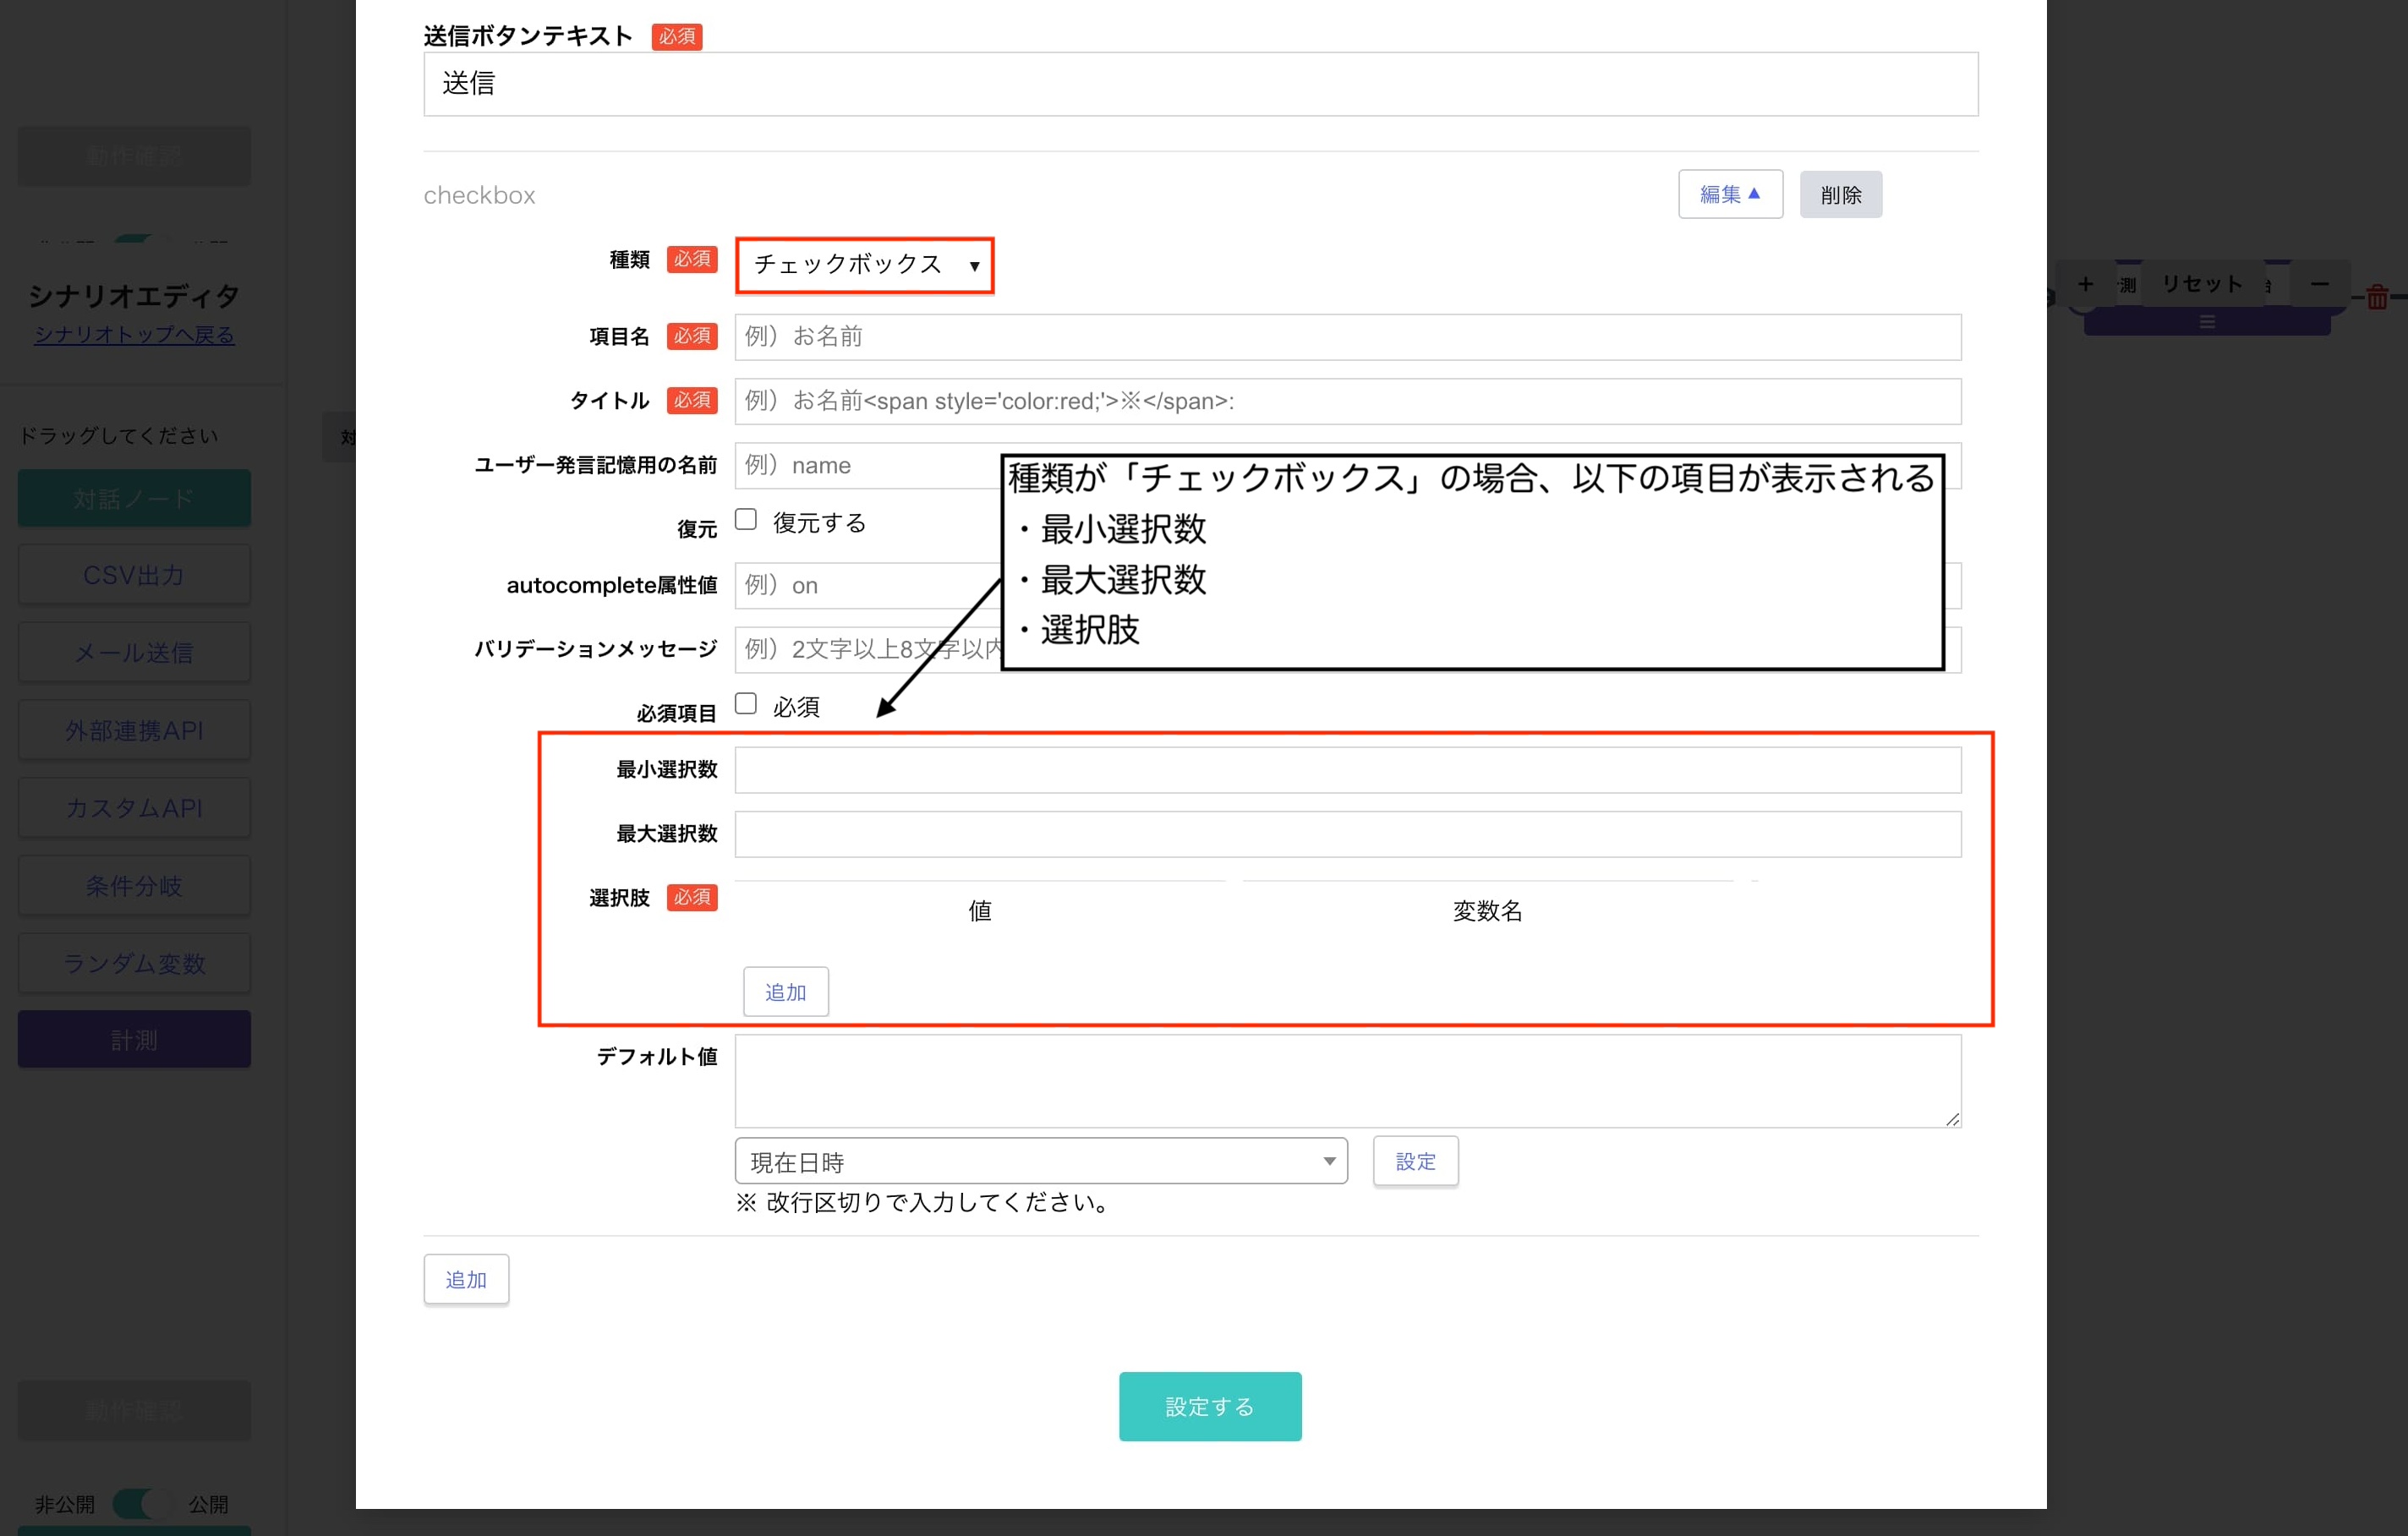This screenshot has width=2408, height=1536.
Task: Follow the シナリオトップへ戻る link
Action: pyautogui.click(x=134, y=334)
